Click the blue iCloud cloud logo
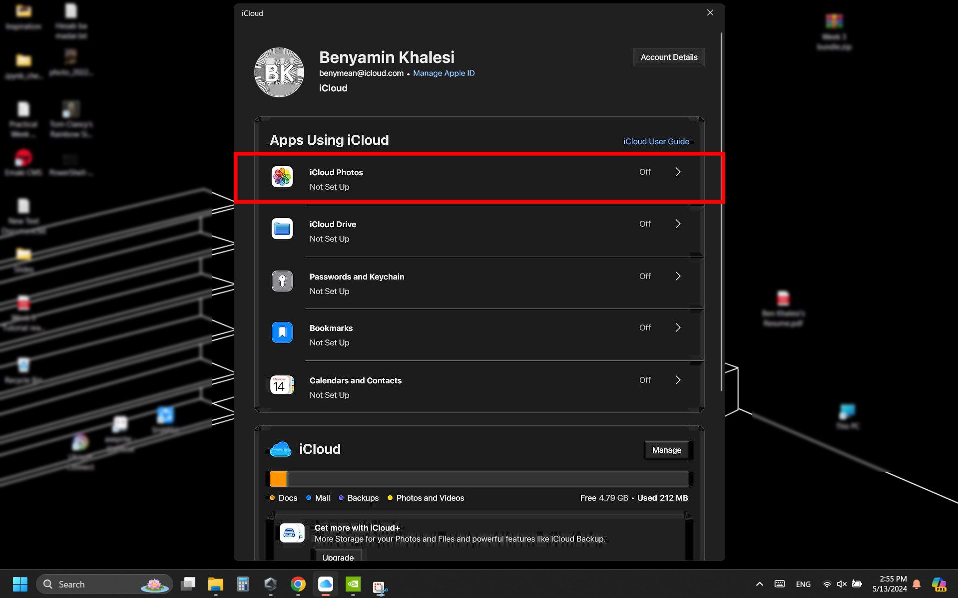 pyautogui.click(x=281, y=449)
